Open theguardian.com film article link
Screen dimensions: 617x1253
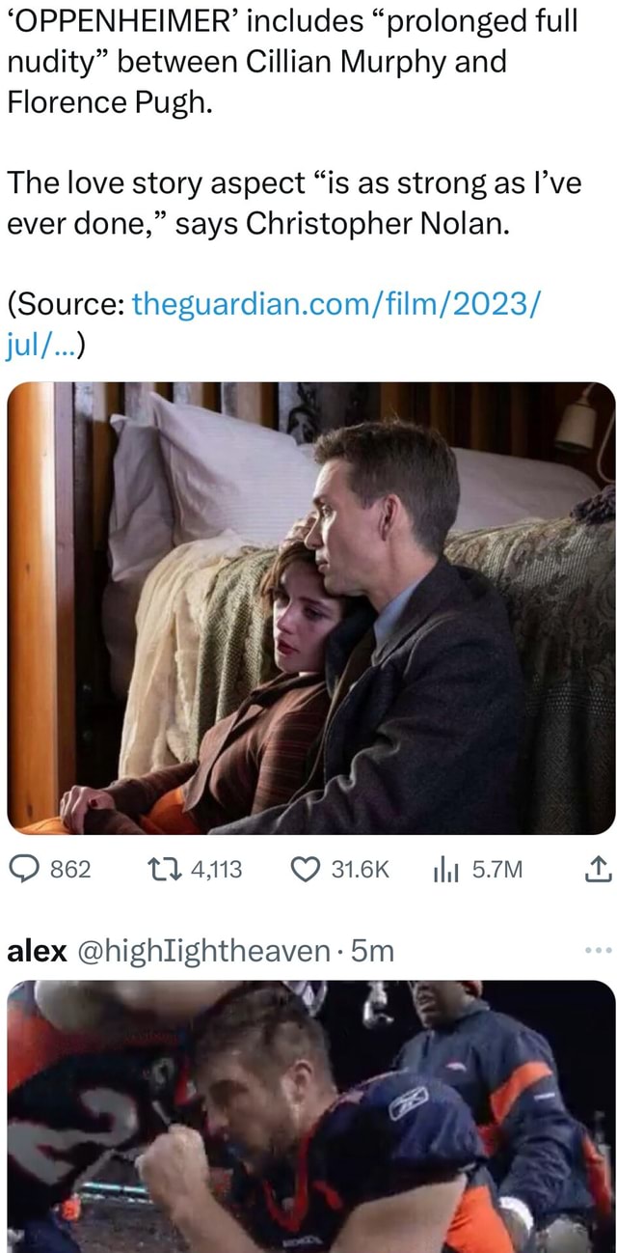click(335, 307)
